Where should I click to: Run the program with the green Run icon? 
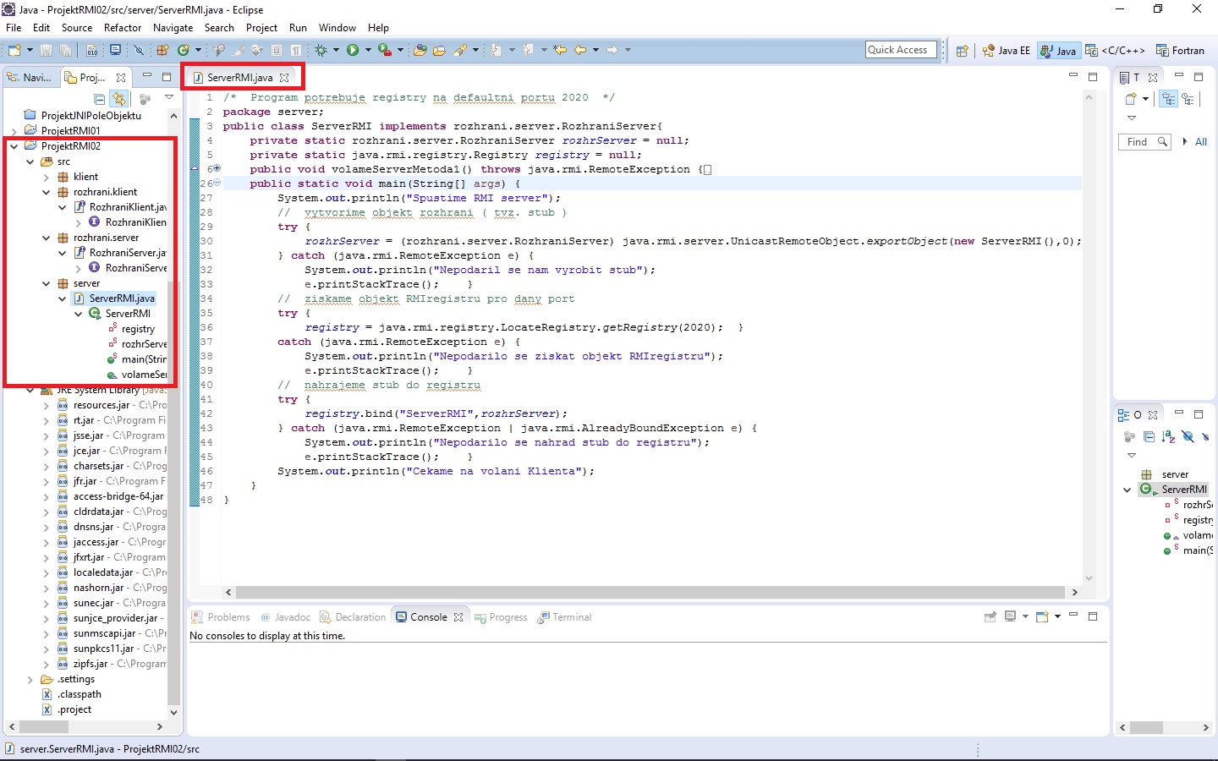click(x=352, y=50)
